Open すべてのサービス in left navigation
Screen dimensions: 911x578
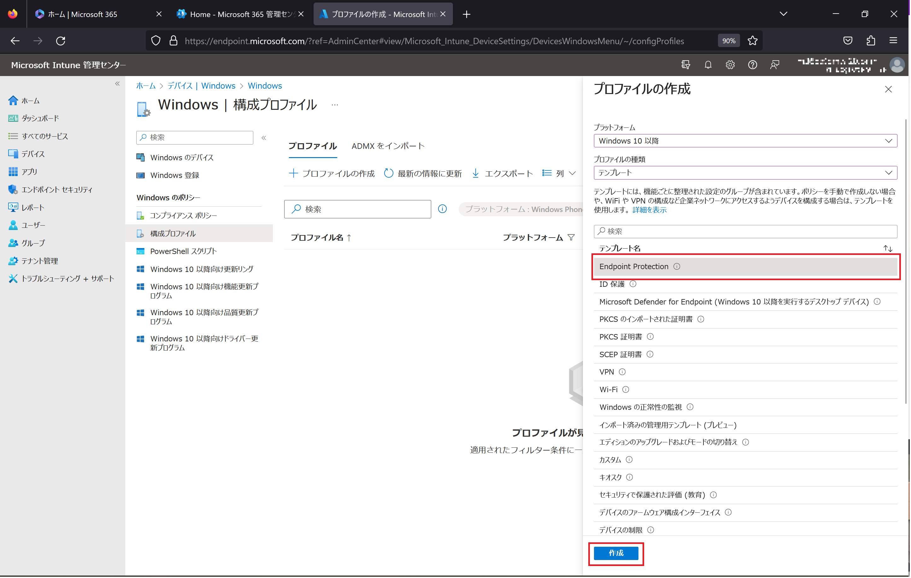coord(38,136)
